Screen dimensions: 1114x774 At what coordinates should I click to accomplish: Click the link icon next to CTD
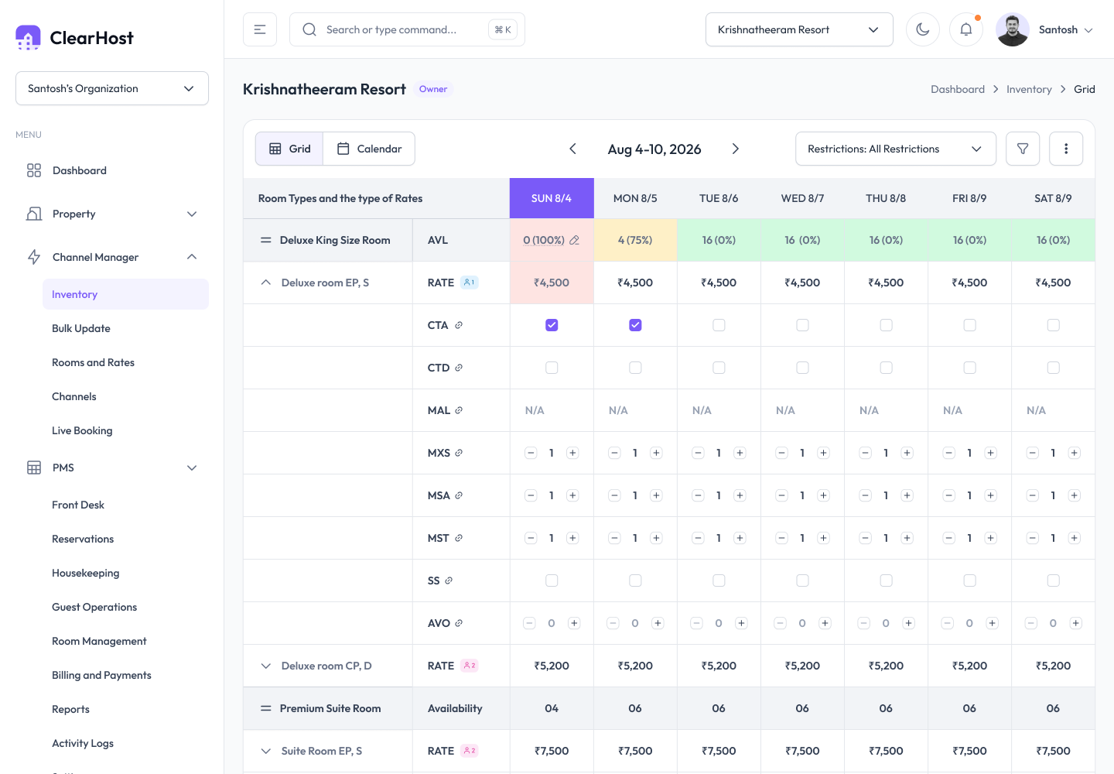pyautogui.click(x=459, y=368)
